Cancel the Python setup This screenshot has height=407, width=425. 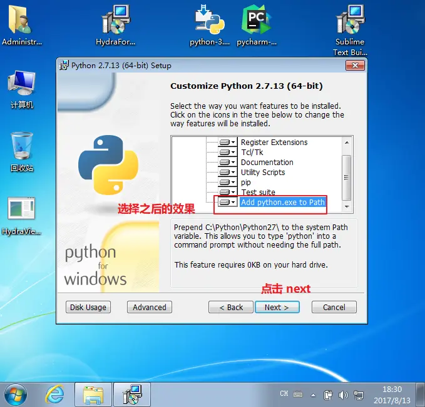click(334, 307)
